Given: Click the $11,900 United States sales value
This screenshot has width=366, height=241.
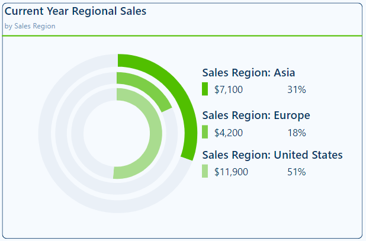Looking at the screenshot, I should tap(231, 172).
